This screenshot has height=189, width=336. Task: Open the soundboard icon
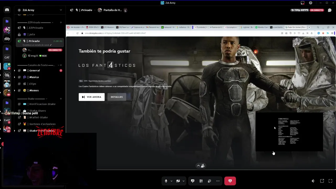click(x=209, y=181)
